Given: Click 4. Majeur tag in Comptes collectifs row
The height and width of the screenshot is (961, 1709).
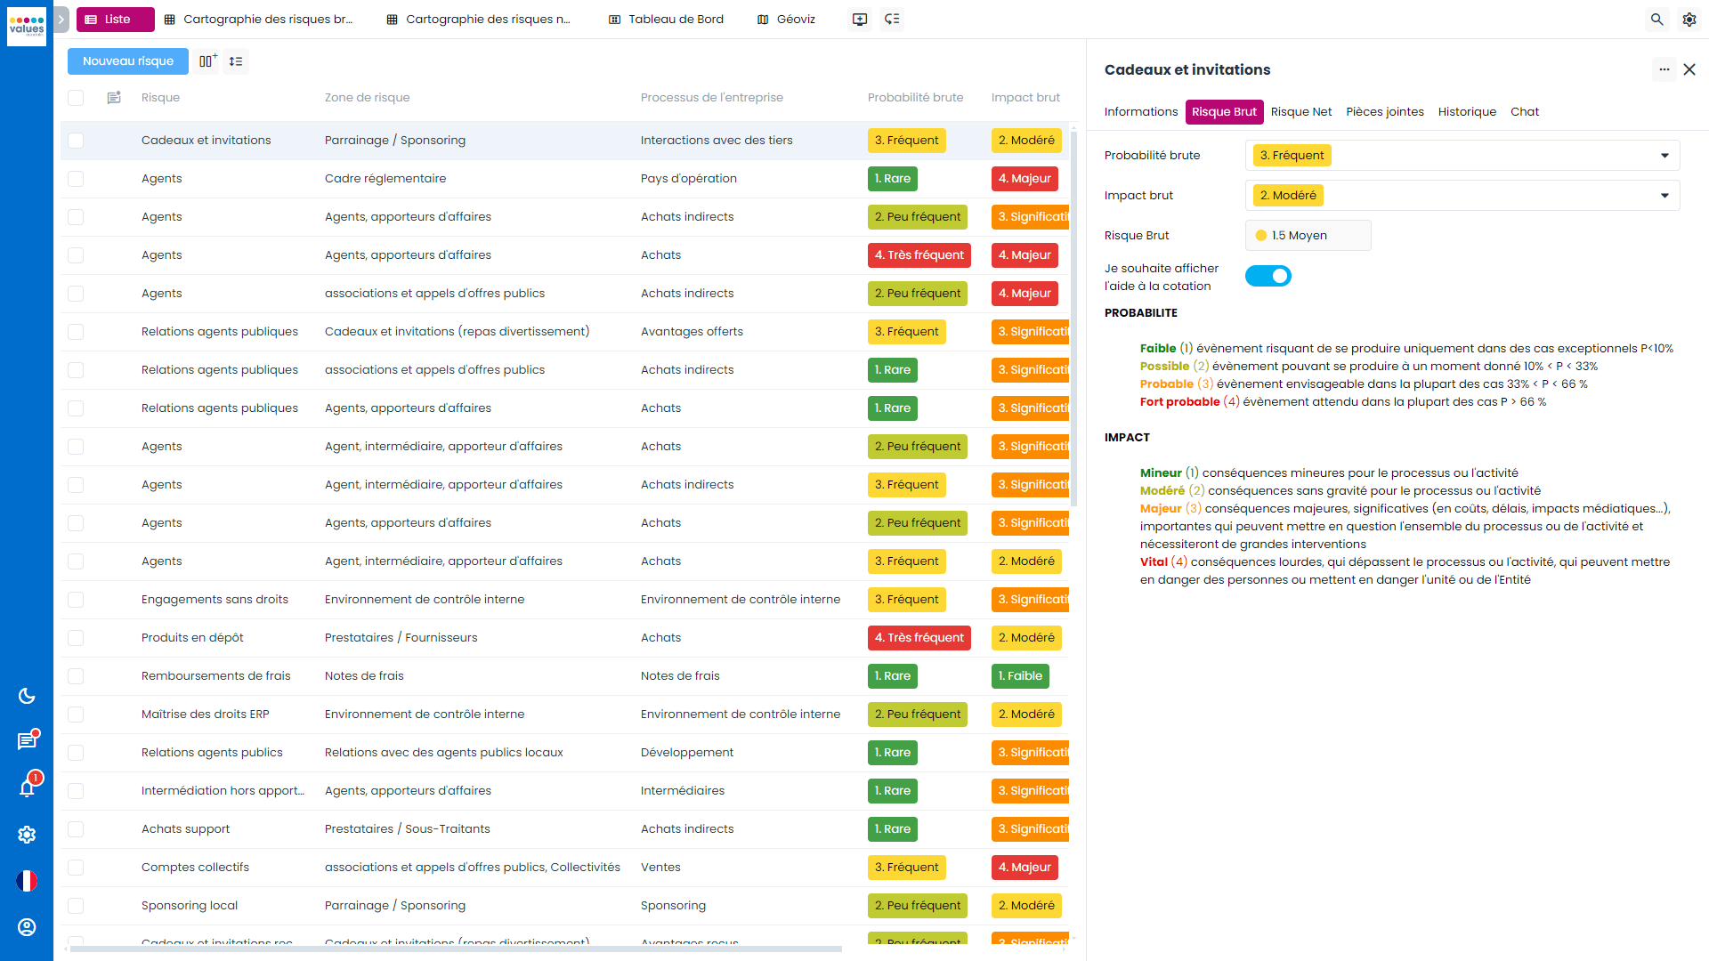Looking at the screenshot, I should [x=1025, y=868].
